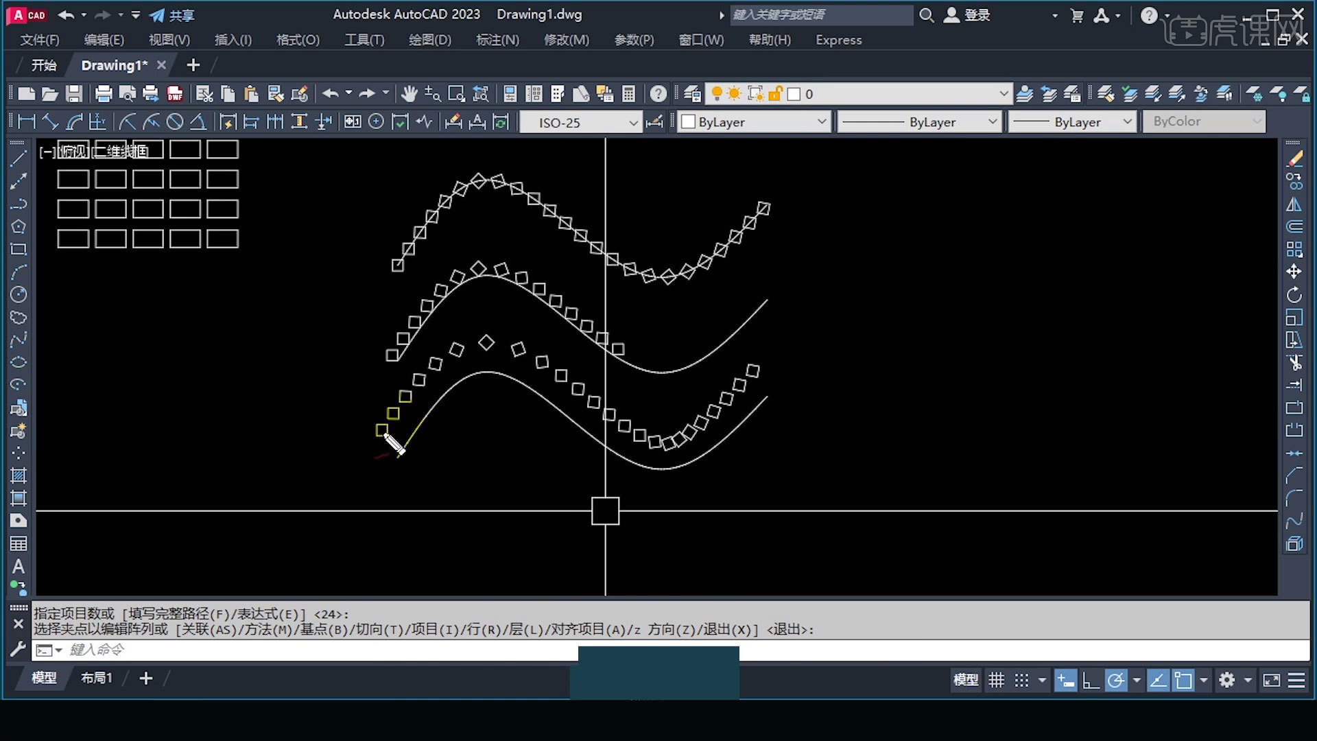Click the layer 0 white color swatch
1317x741 pixels.
coord(794,94)
